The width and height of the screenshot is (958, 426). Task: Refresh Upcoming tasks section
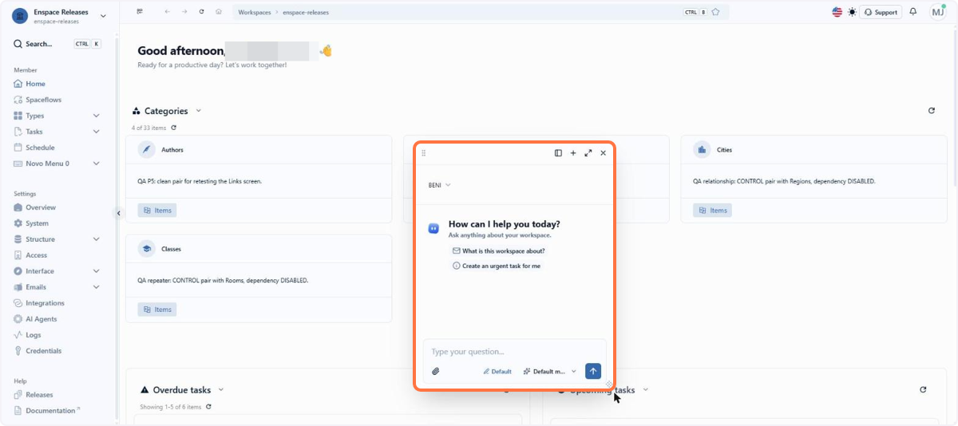tap(923, 390)
